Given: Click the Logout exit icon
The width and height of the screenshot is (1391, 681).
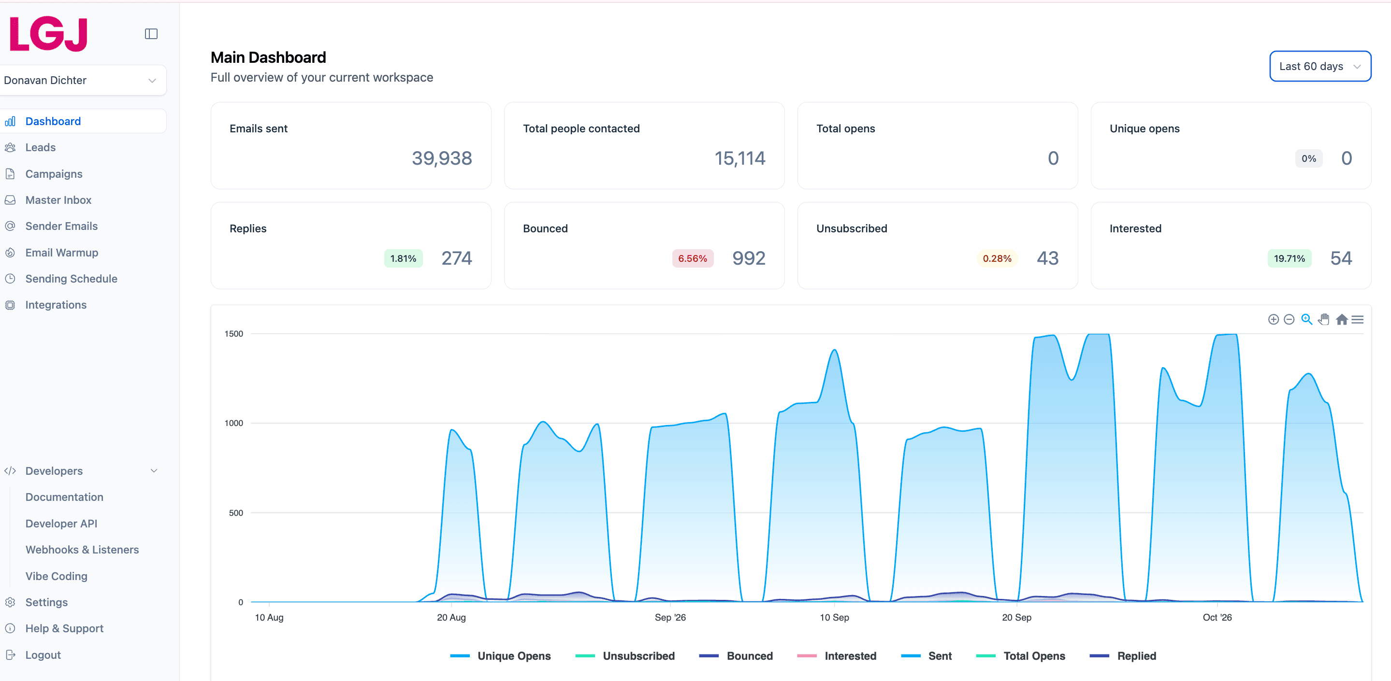Looking at the screenshot, I should pos(10,654).
